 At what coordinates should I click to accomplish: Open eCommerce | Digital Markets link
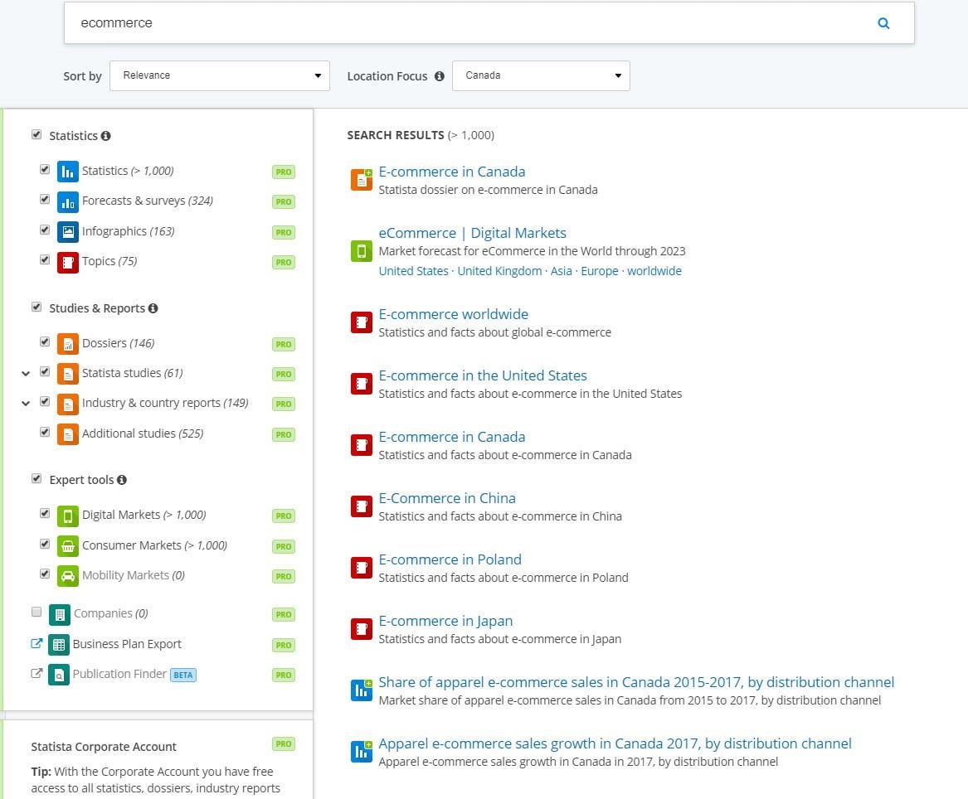pyautogui.click(x=472, y=233)
